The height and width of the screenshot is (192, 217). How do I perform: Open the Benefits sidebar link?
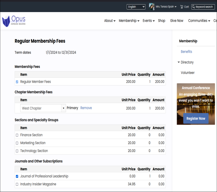[x=186, y=52]
